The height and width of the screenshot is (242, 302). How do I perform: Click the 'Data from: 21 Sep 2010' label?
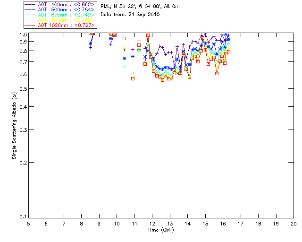click(x=130, y=15)
